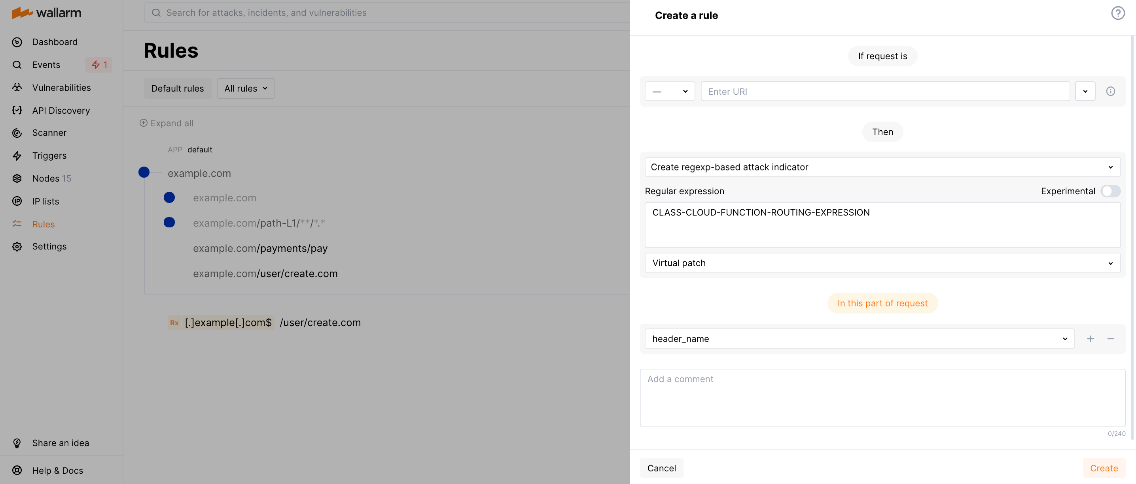
Task: Expand the example.com root tree node
Action: [144, 173]
